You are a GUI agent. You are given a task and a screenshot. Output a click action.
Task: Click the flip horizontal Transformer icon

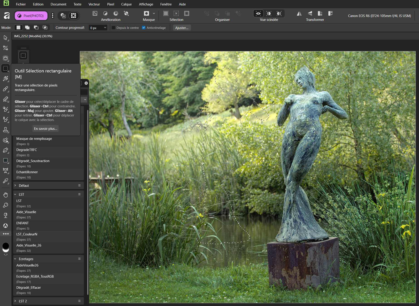point(299,13)
